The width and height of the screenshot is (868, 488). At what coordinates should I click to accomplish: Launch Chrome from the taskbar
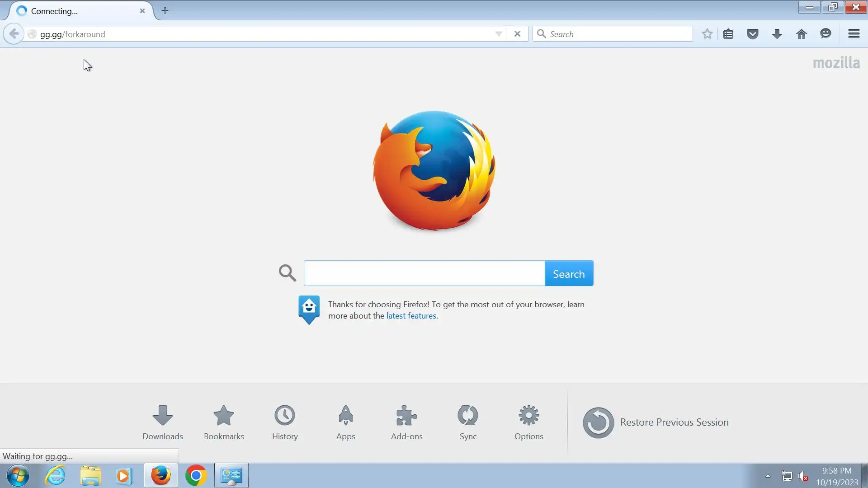[196, 476]
